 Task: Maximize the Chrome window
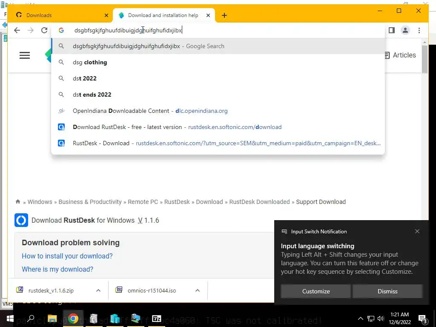click(399, 11)
